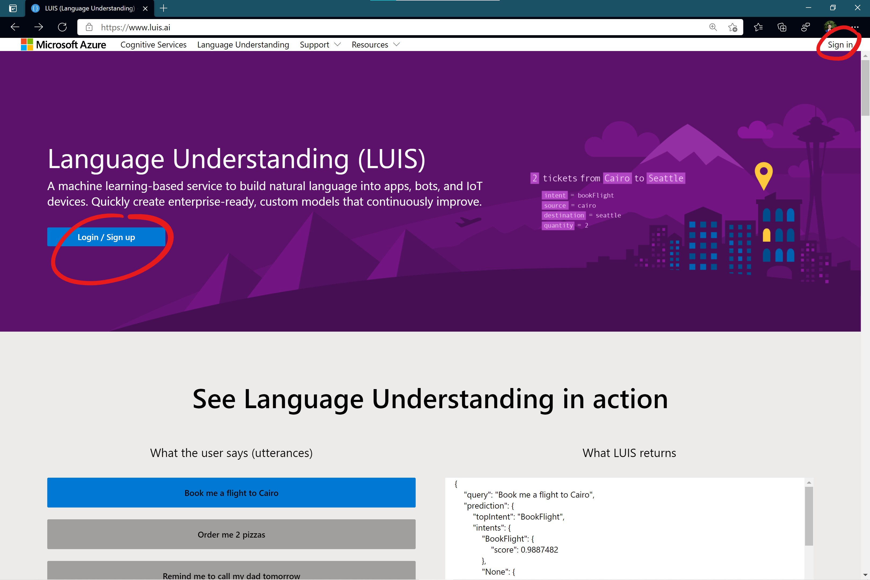Minimize the browser window
Screen dimensions: 870x580
tap(808, 8)
